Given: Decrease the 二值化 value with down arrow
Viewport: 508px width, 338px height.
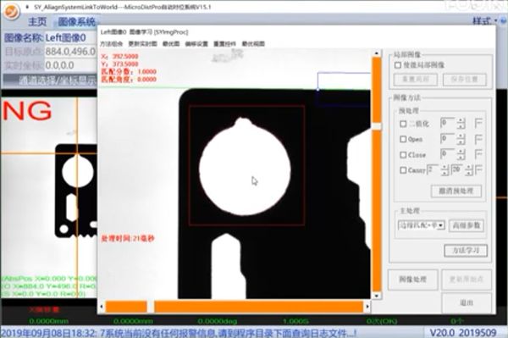Looking at the screenshot, I should [x=461, y=126].
